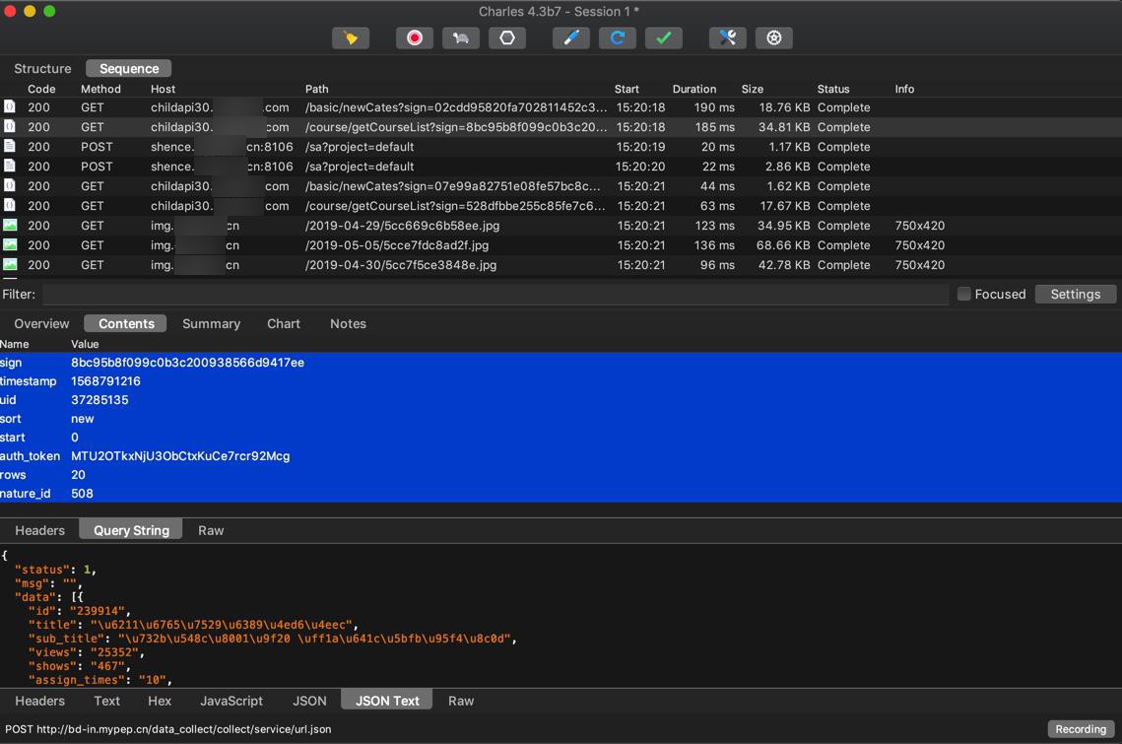Select the sign value 8bc95b8f099c0b3c200938566d9417ee
Image resolution: width=1122 pixels, height=744 pixels.
pyautogui.click(x=187, y=363)
